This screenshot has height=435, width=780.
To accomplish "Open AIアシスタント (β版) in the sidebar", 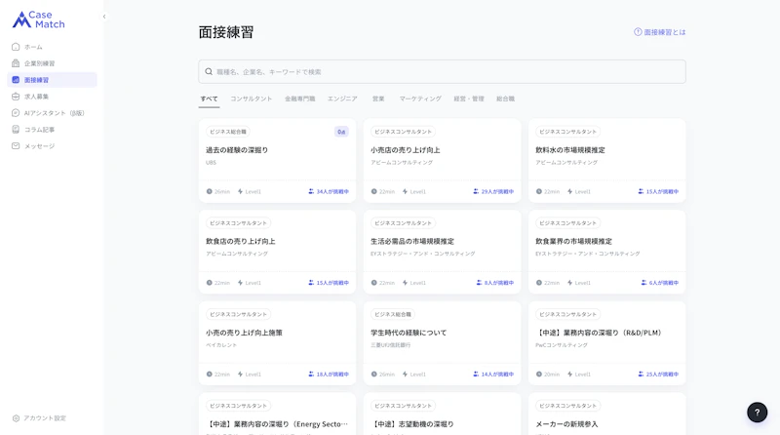I will point(52,113).
